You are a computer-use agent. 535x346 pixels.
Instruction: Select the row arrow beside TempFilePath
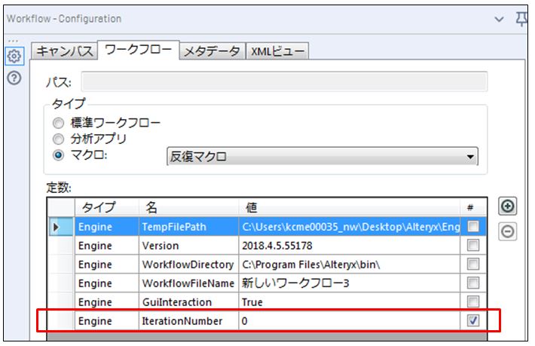pyautogui.click(x=57, y=226)
